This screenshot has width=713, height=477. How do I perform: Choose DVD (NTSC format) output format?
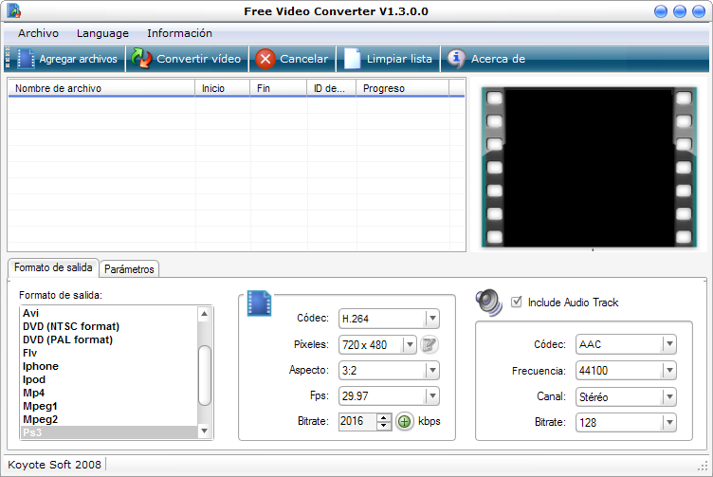coord(71,326)
